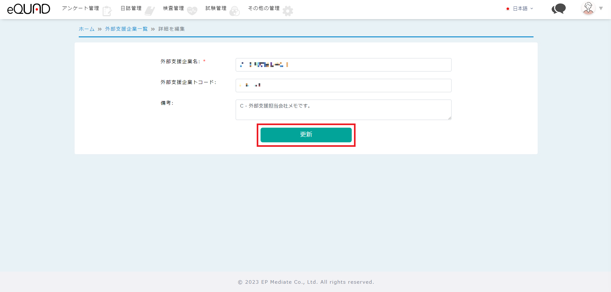Click the eQUAD logo
The width and height of the screenshot is (611, 292).
(28, 9)
